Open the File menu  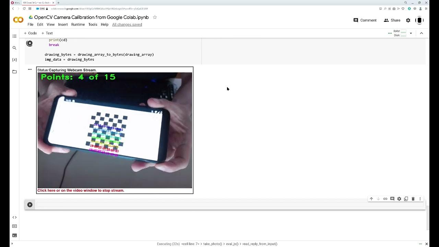(x=31, y=25)
